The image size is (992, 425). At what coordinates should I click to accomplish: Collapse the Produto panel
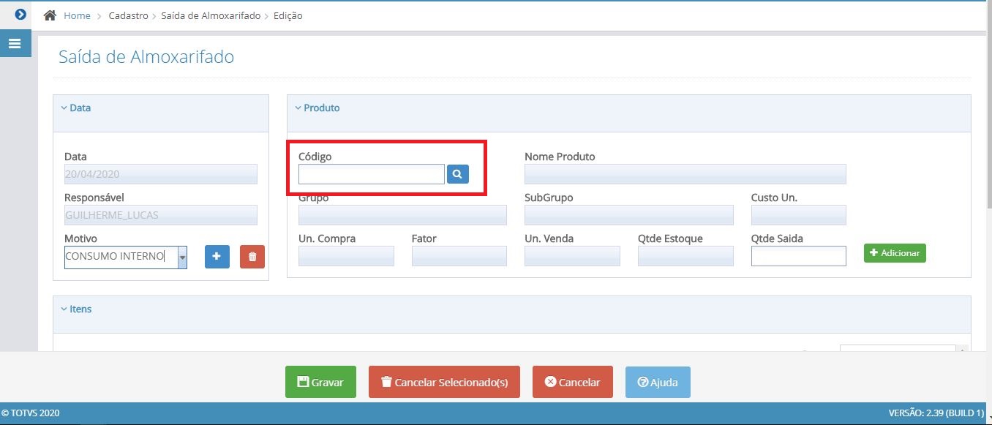click(317, 108)
